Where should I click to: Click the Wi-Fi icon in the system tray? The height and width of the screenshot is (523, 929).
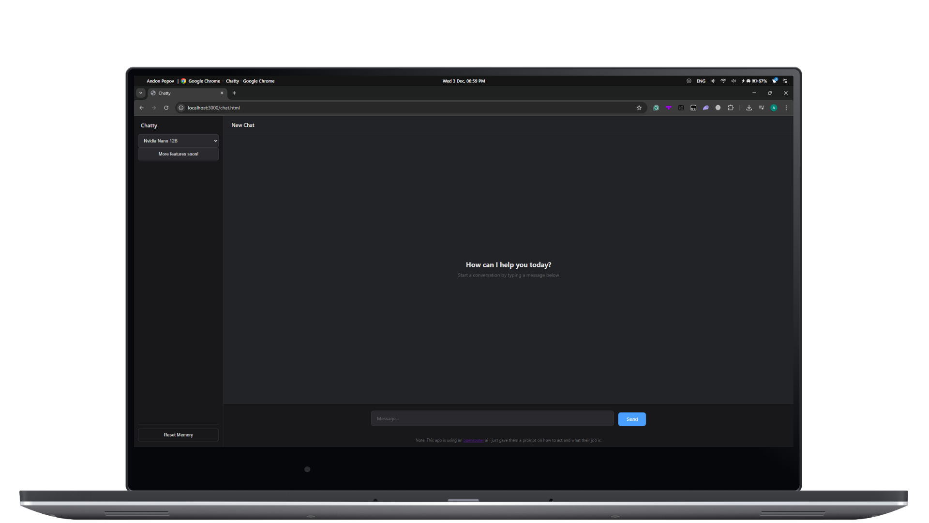723,81
